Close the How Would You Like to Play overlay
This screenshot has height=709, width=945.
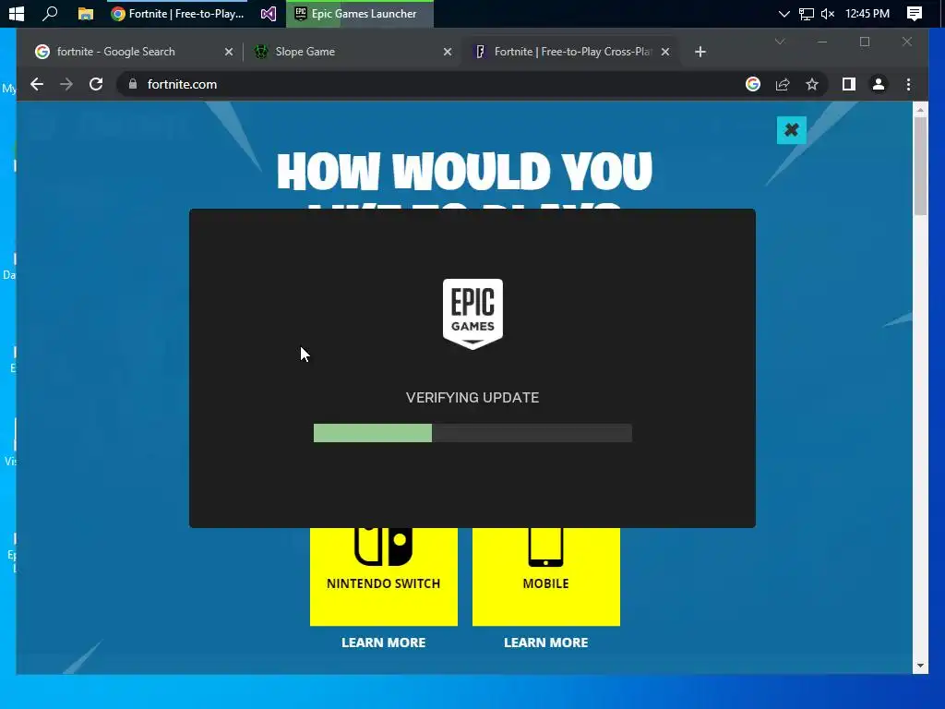(x=791, y=130)
